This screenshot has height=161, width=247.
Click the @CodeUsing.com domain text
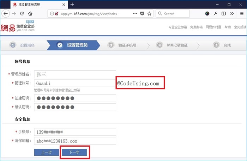click(138, 83)
